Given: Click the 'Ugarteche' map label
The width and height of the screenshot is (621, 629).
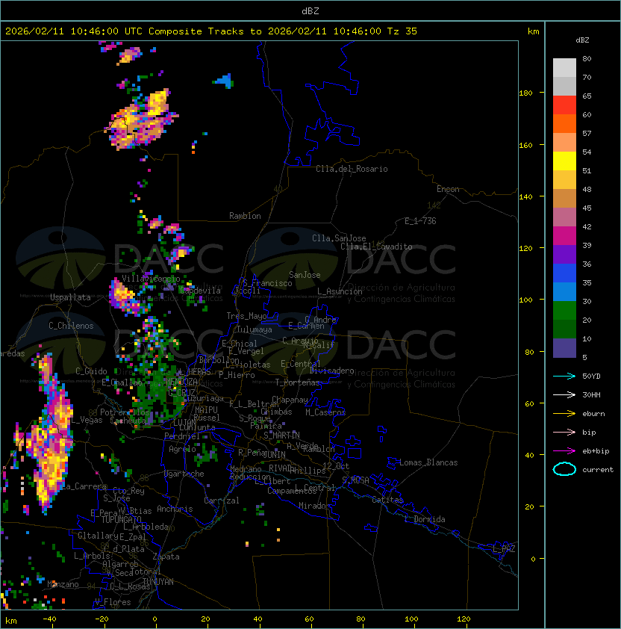Looking at the screenshot, I should pos(184,474).
